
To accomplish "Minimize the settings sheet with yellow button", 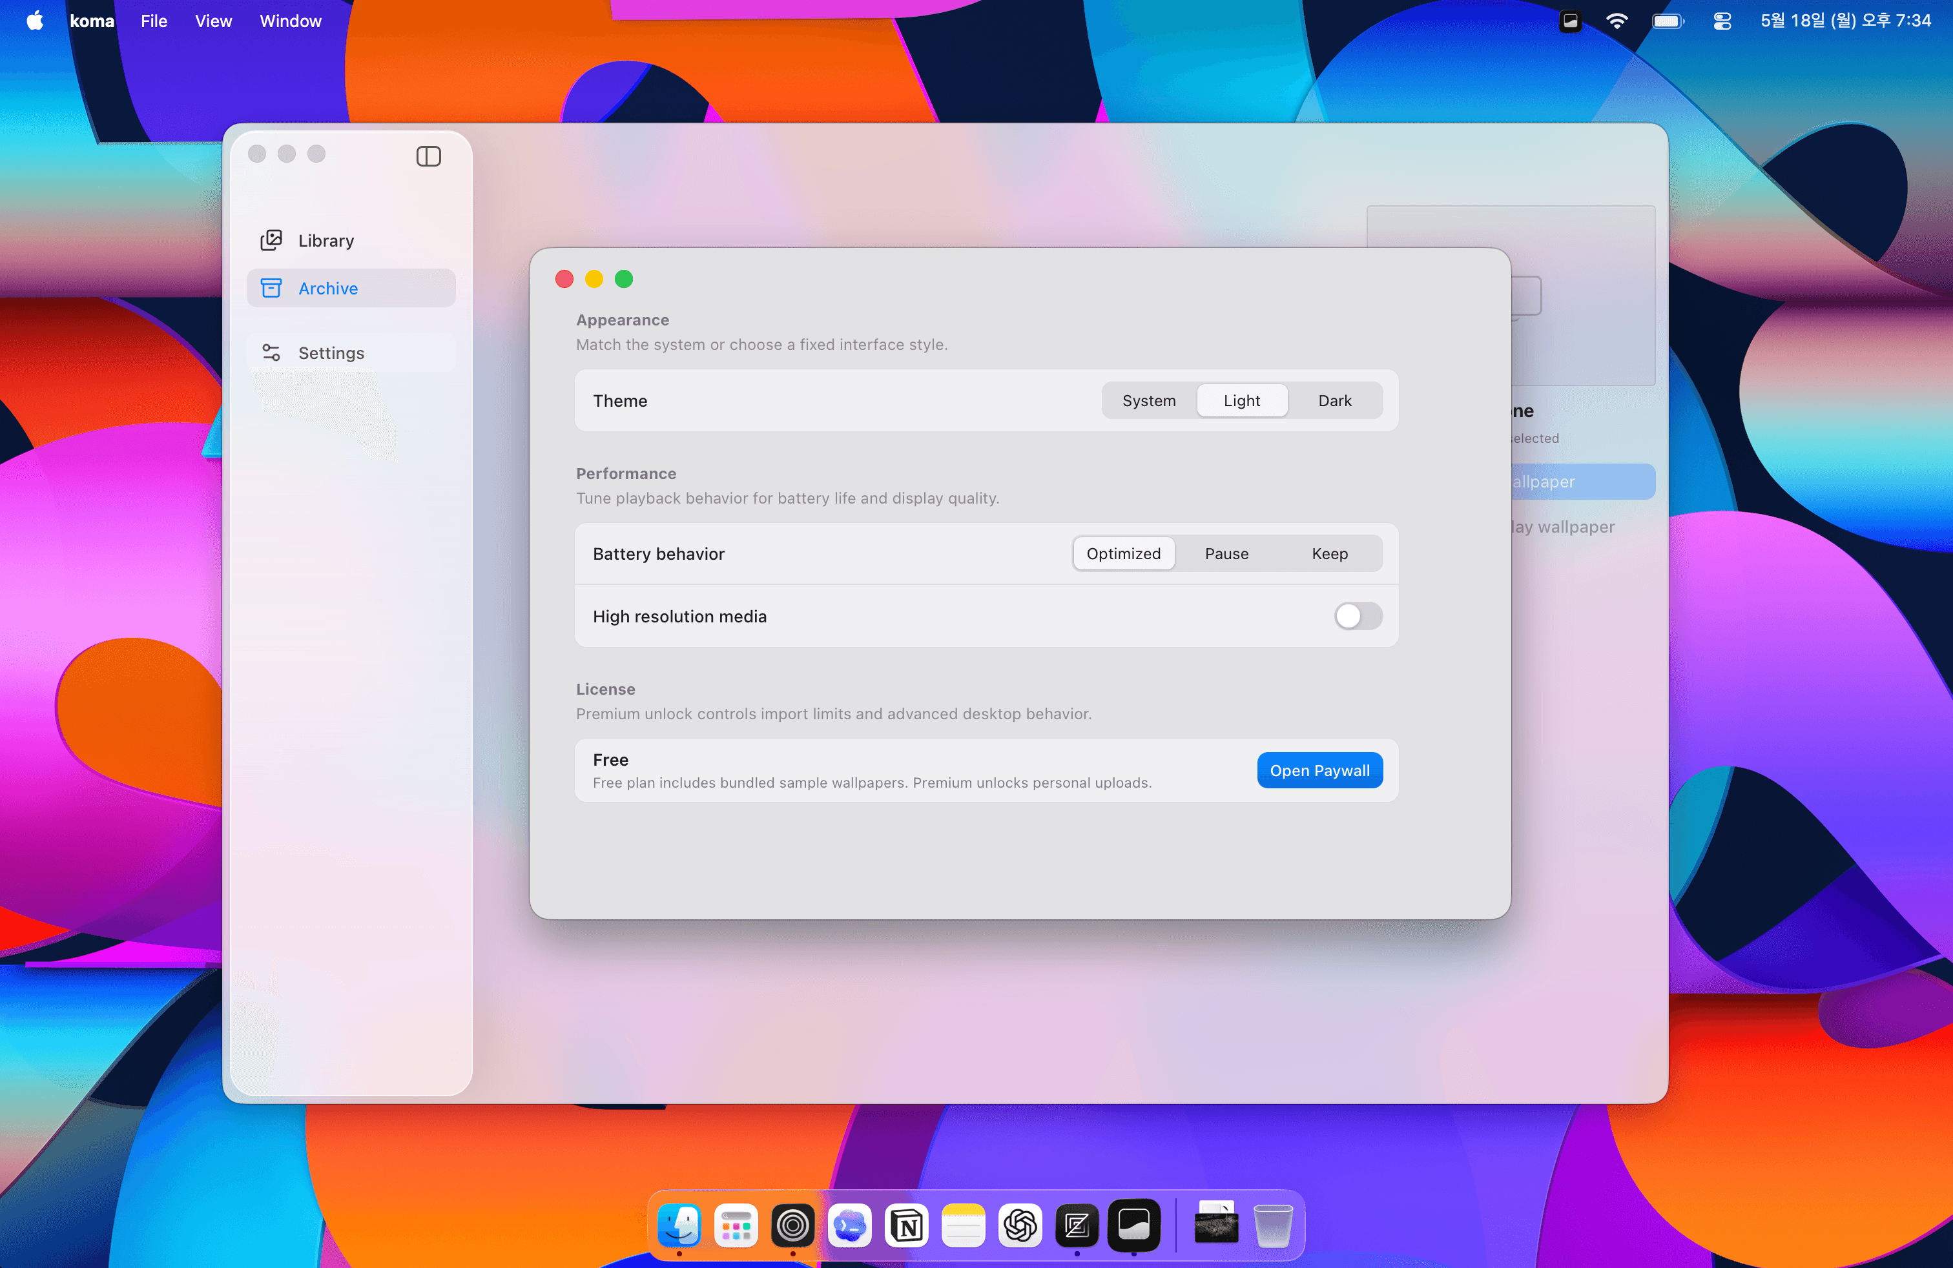I will [x=594, y=279].
